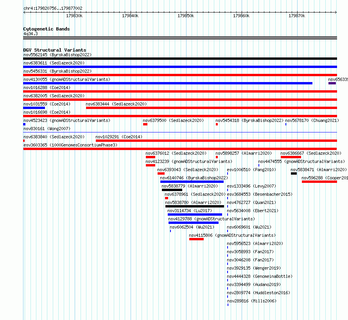Click the black bar under nsv5838780
The width and height of the screenshot is (348, 320).
pyautogui.click(x=195, y=206)
